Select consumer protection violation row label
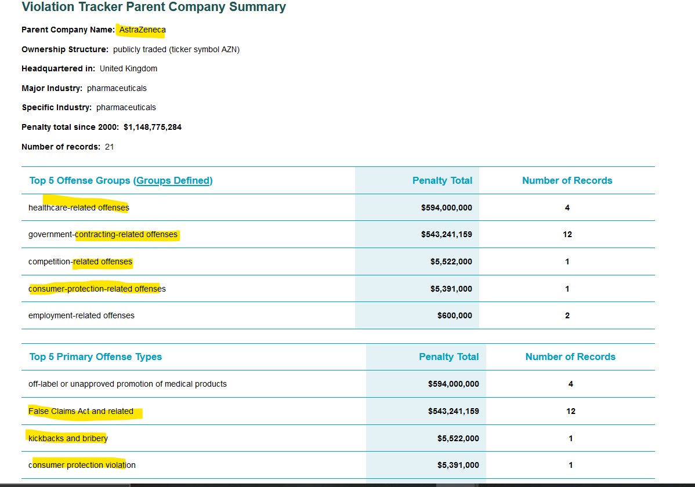Image resolution: width=695 pixels, height=487 pixels. (x=82, y=466)
